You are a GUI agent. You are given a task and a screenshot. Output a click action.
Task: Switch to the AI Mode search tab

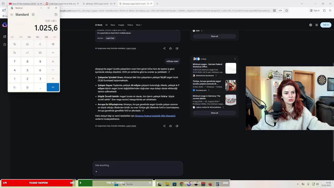pos(99,25)
